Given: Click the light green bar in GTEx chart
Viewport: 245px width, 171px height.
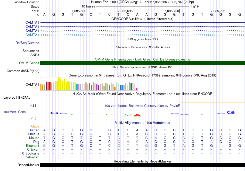Looking at the screenshot, I should pyautogui.click(x=117, y=86).
